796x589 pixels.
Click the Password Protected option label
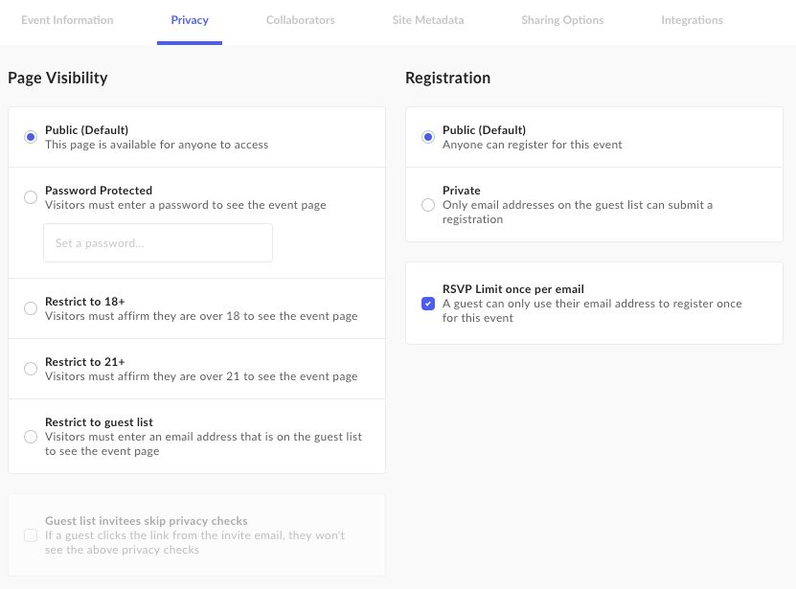pyautogui.click(x=99, y=191)
